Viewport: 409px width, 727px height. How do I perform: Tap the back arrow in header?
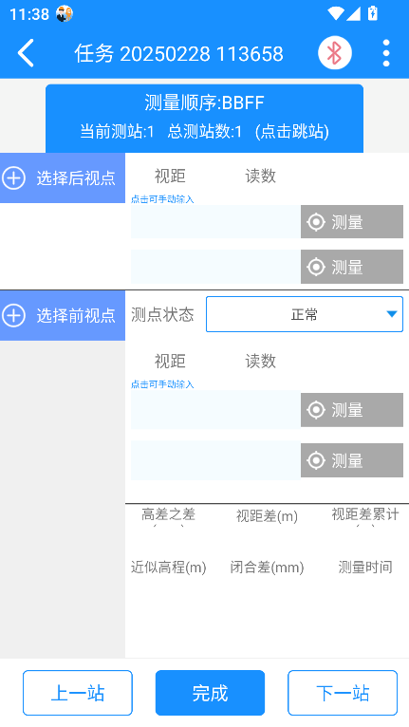tap(26, 53)
